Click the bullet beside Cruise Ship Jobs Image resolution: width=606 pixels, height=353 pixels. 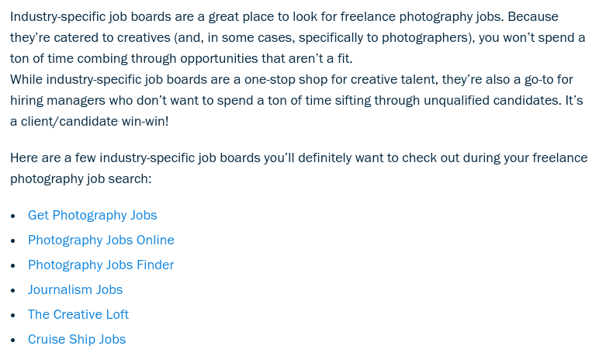13,340
